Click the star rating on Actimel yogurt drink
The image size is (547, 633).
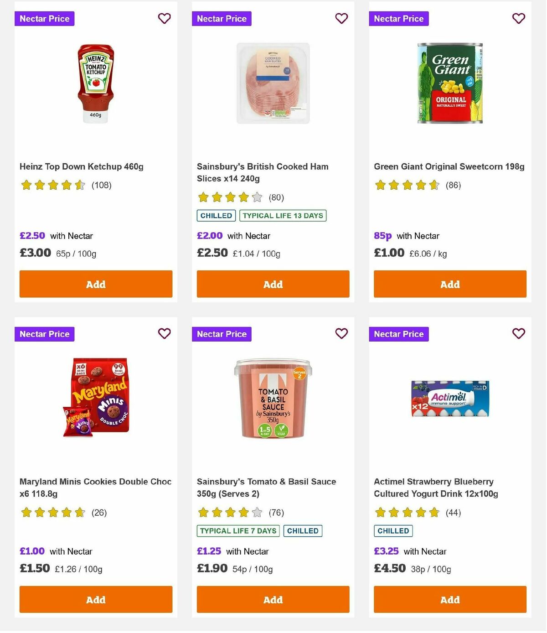(407, 513)
